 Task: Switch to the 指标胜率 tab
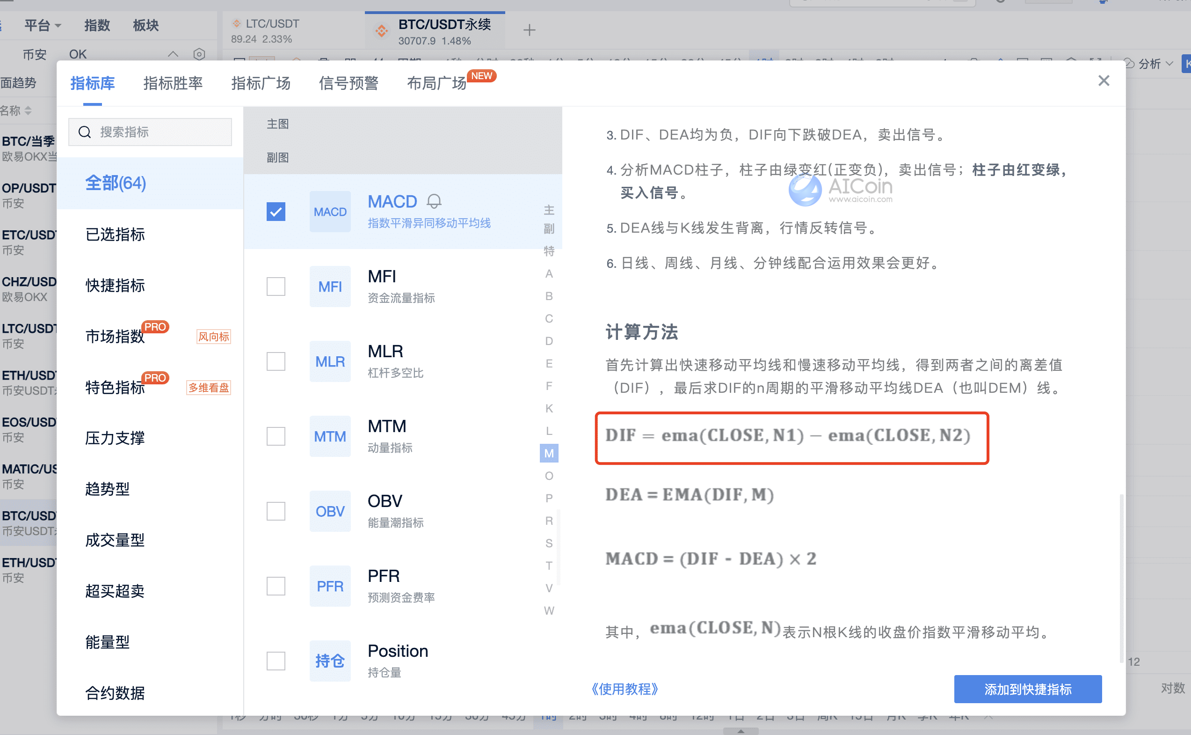tap(173, 83)
